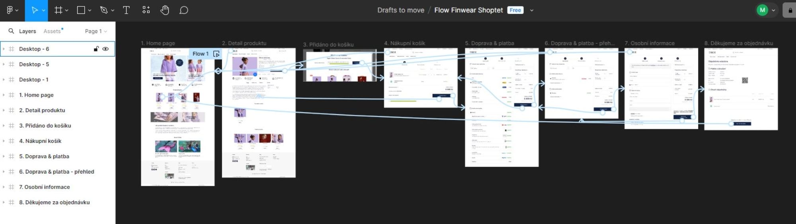Switch to the Assets tab

tap(52, 31)
